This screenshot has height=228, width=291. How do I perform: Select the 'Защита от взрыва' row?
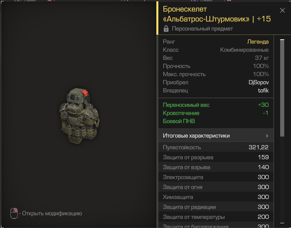216,167
